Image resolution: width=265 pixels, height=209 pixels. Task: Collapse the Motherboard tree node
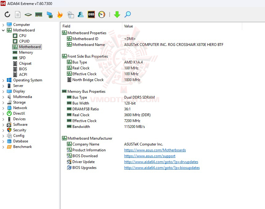point(3,30)
